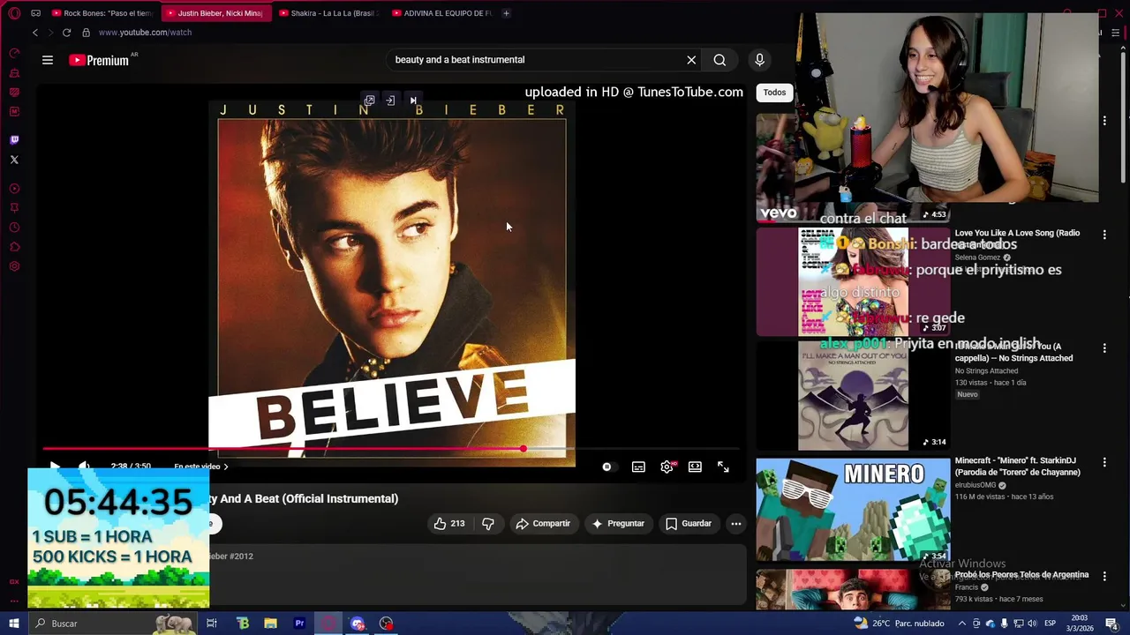The image size is (1130, 635).
Task: Open the history clock in Opera sidebar
Action: [x=14, y=228]
